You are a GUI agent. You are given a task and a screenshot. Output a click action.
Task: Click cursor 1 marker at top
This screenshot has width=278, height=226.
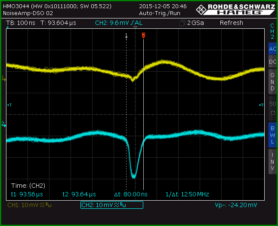coord(126,35)
